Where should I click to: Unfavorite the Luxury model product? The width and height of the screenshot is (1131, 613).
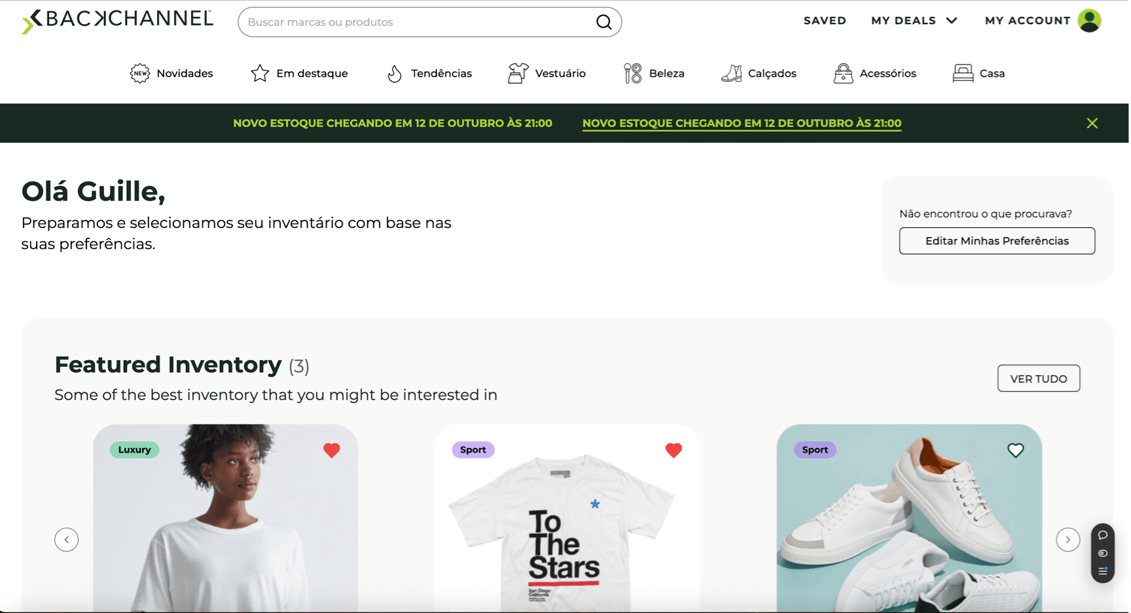coord(332,450)
